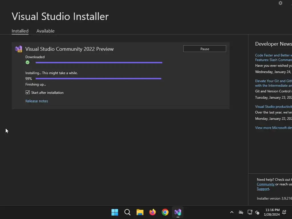Click the Tuesday, January 23 date text
This screenshot has width=292, height=219.
pos(273,98)
